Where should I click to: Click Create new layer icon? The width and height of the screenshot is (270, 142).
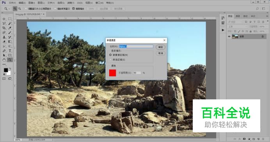tap(258, 139)
